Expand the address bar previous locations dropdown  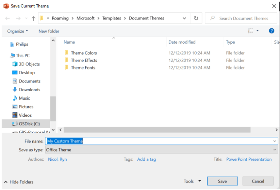(x=185, y=19)
